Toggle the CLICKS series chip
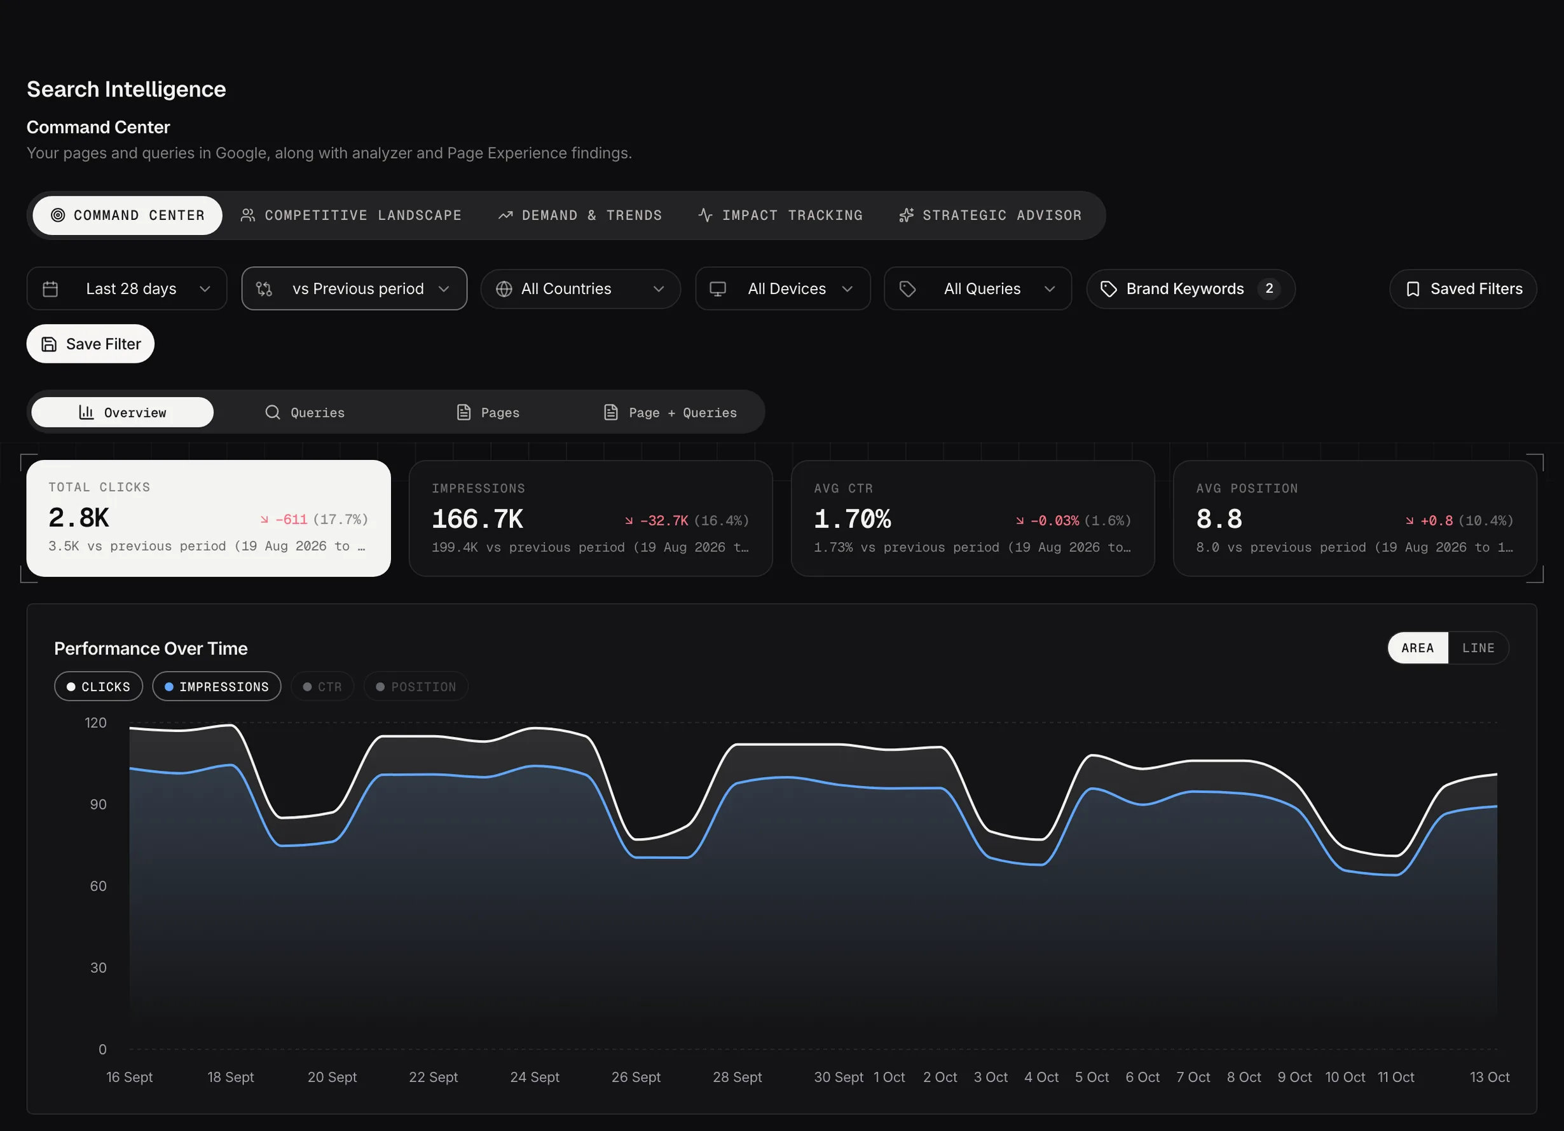Viewport: 1564px width, 1131px height. click(99, 686)
